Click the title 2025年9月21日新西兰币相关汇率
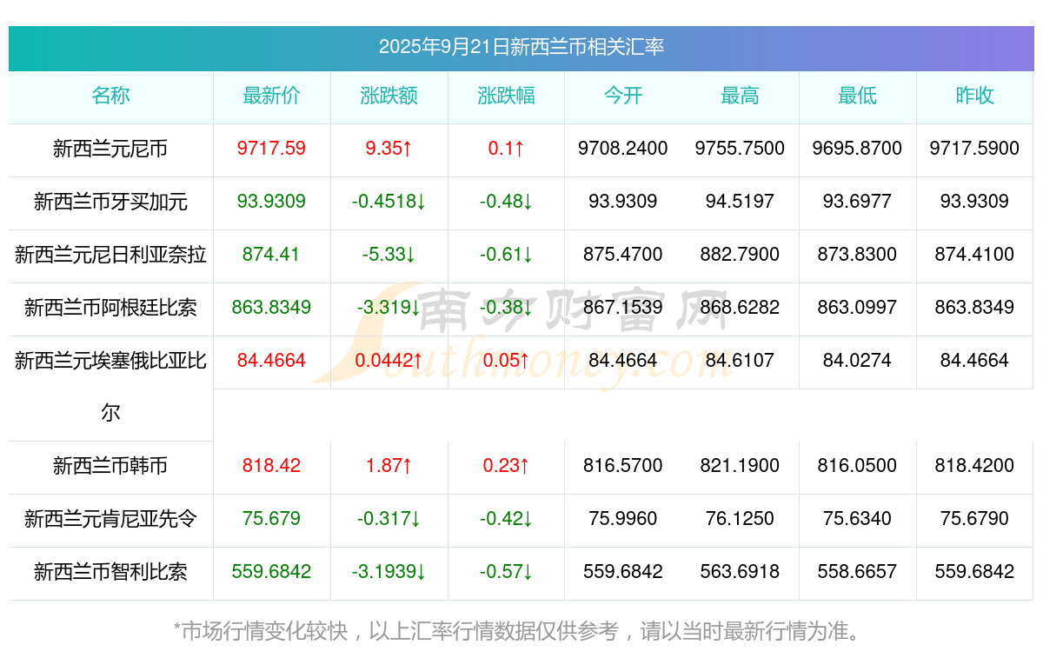Screen dimensions: 1043x658 click(x=521, y=47)
